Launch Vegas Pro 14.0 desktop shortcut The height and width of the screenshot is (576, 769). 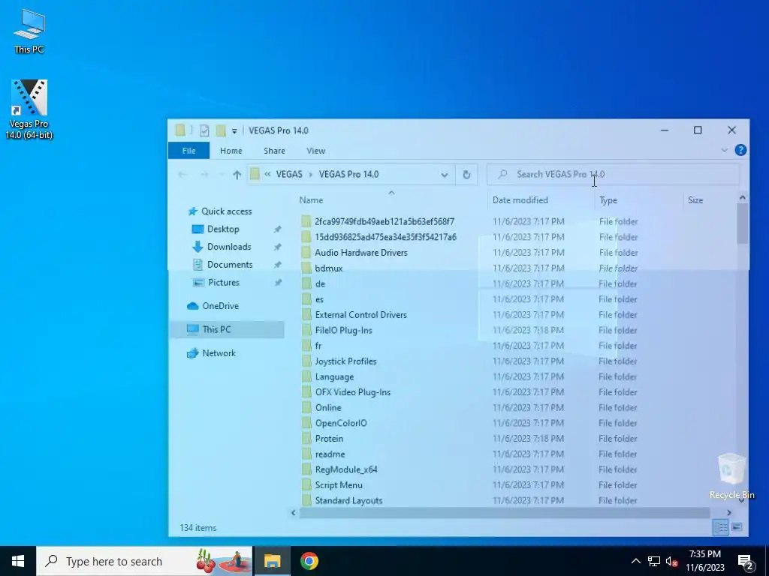[x=29, y=109]
